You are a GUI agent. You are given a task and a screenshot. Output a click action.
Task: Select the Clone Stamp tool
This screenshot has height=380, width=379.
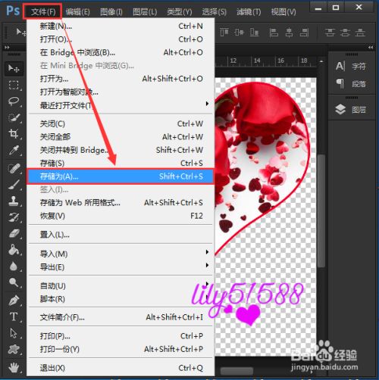click(x=14, y=201)
